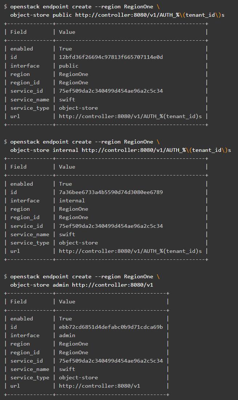The width and height of the screenshot is (238, 400).
Task: Click the service_id value in the admin table
Action: [x=111, y=361]
